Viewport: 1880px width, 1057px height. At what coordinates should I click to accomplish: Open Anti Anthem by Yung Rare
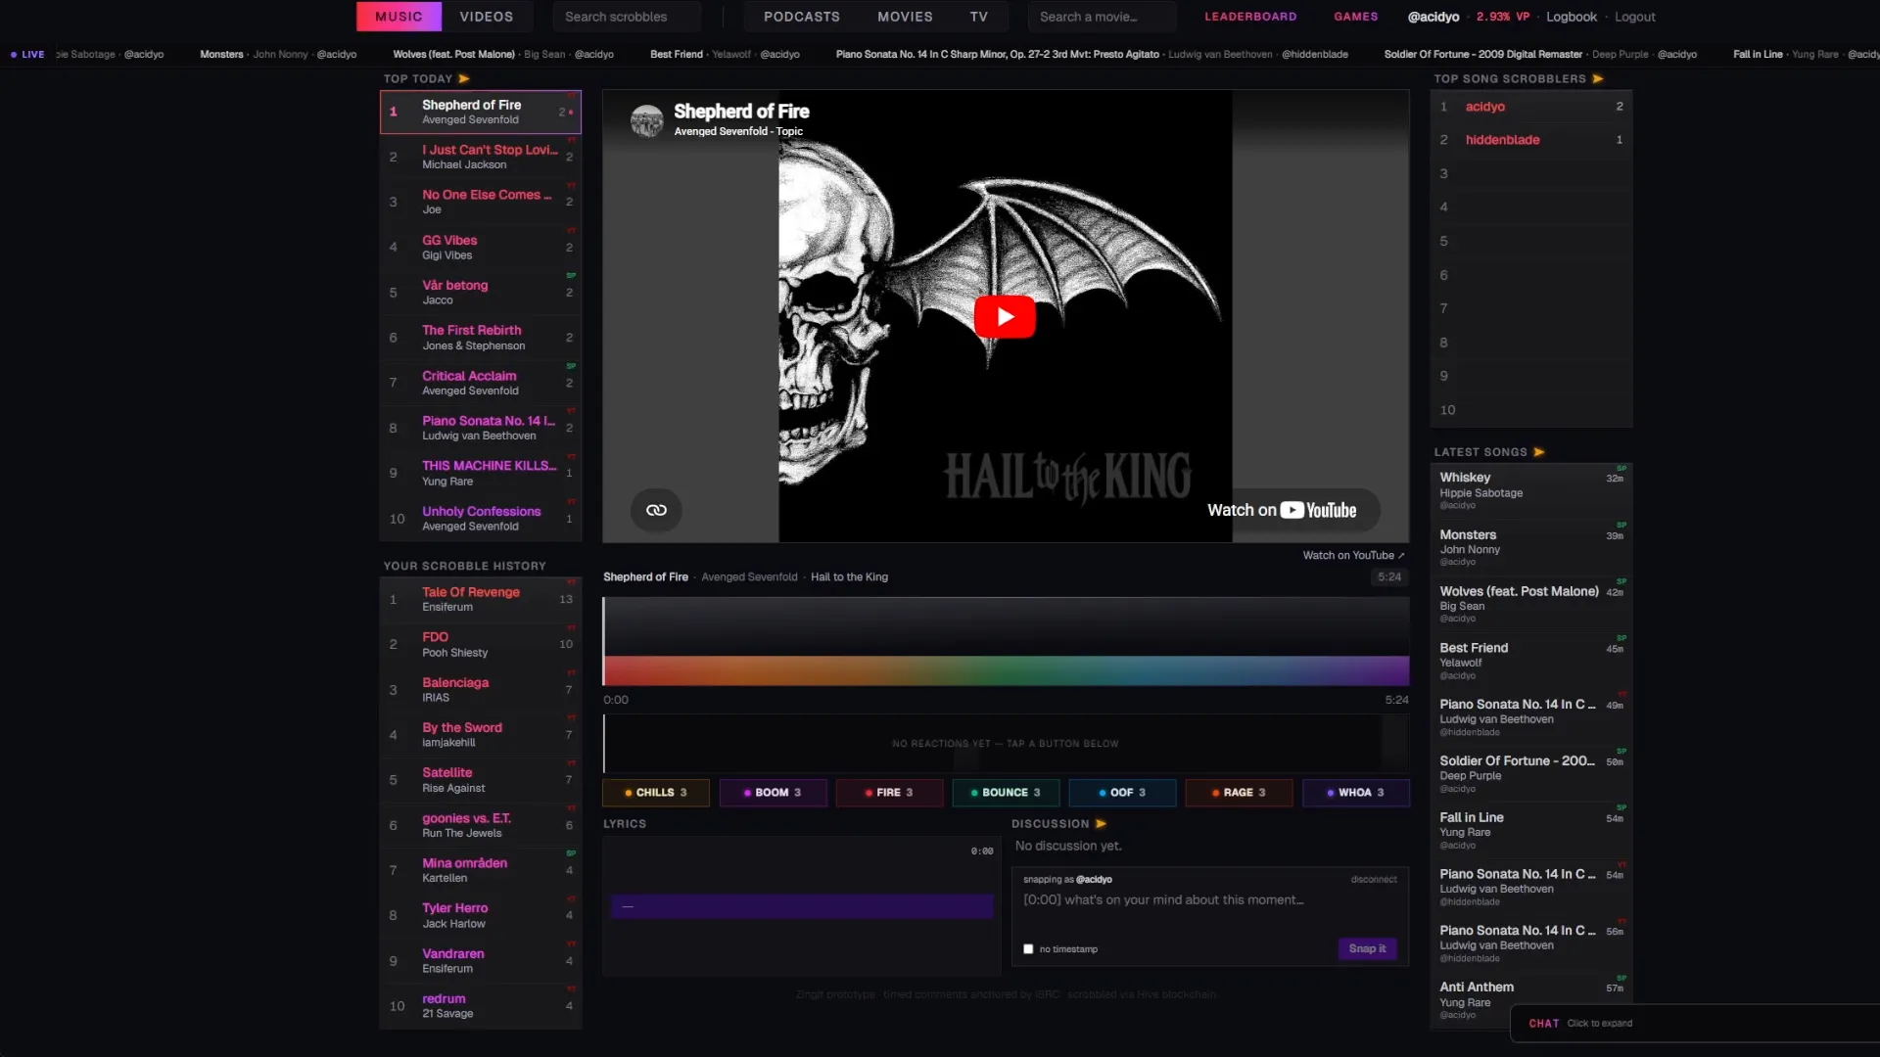click(1531, 1000)
